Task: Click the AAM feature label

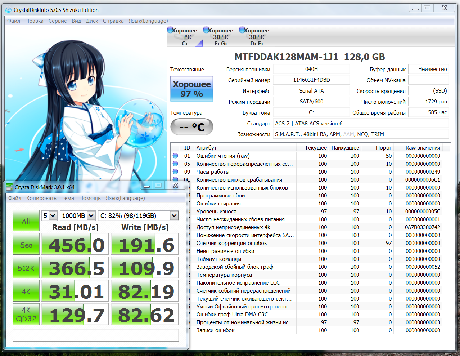Action: 349,134
